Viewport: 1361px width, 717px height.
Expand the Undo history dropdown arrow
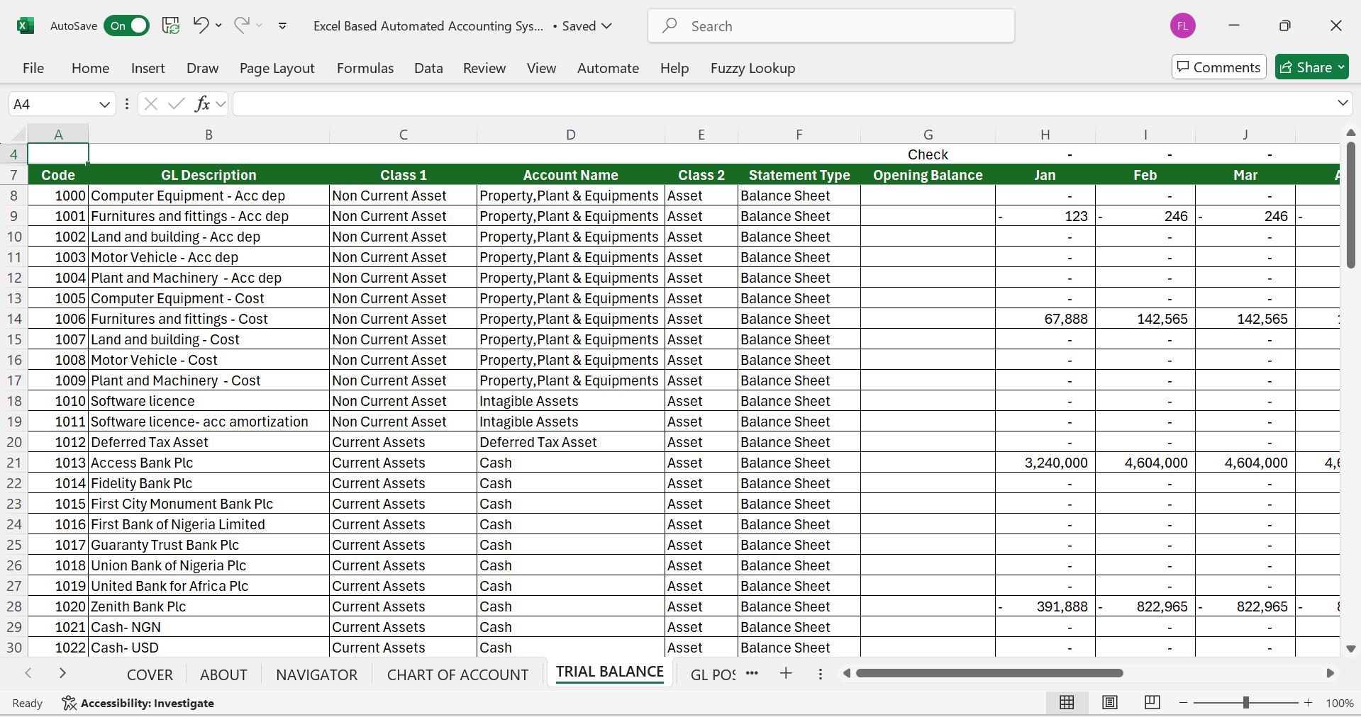tap(218, 26)
